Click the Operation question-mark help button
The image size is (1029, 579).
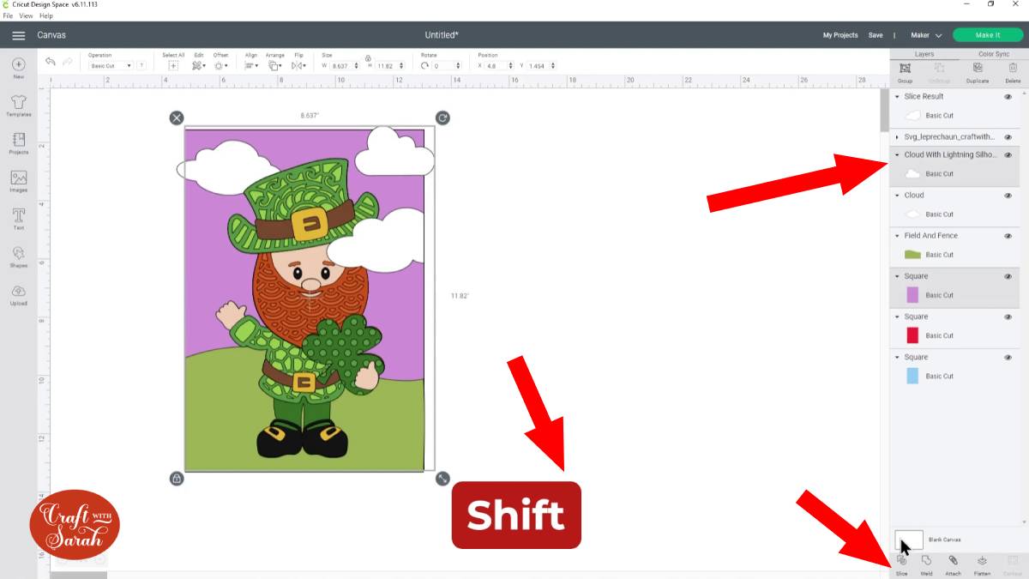click(x=141, y=65)
